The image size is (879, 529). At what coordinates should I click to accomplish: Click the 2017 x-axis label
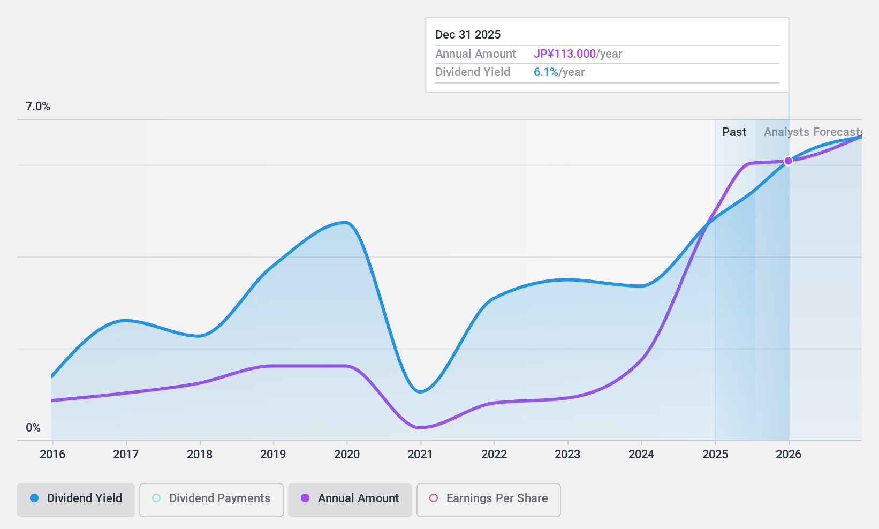point(126,455)
